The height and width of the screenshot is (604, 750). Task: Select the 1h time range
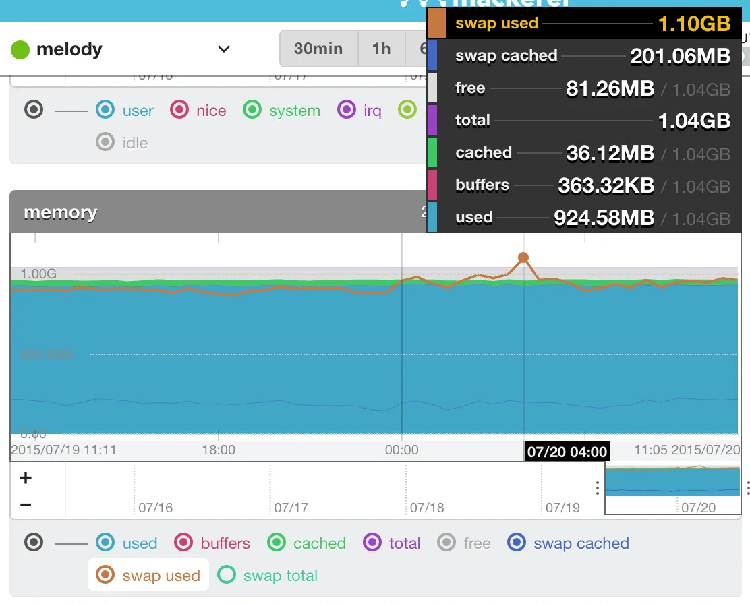381,49
